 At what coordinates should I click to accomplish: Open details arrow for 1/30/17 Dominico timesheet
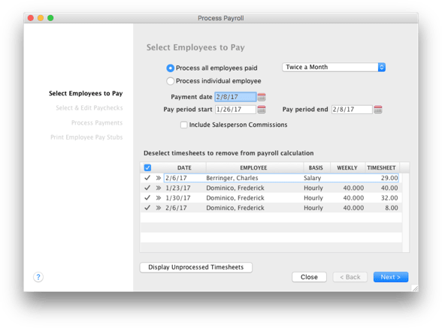(159, 198)
